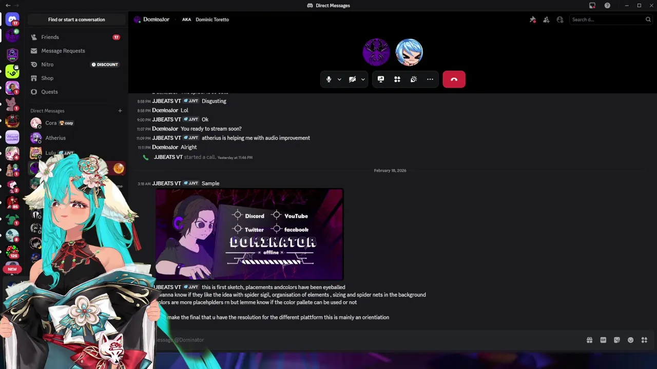Show user profile panel icon
The width and height of the screenshot is (657, 369).
(560, 19)
